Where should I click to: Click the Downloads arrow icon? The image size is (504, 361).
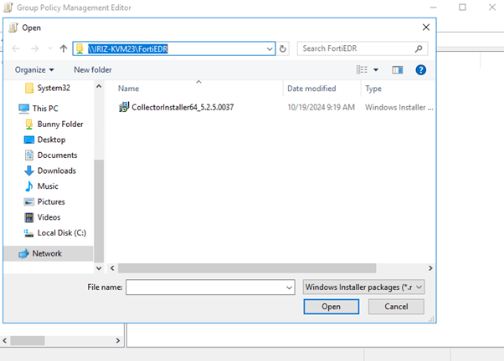(29, 170)
